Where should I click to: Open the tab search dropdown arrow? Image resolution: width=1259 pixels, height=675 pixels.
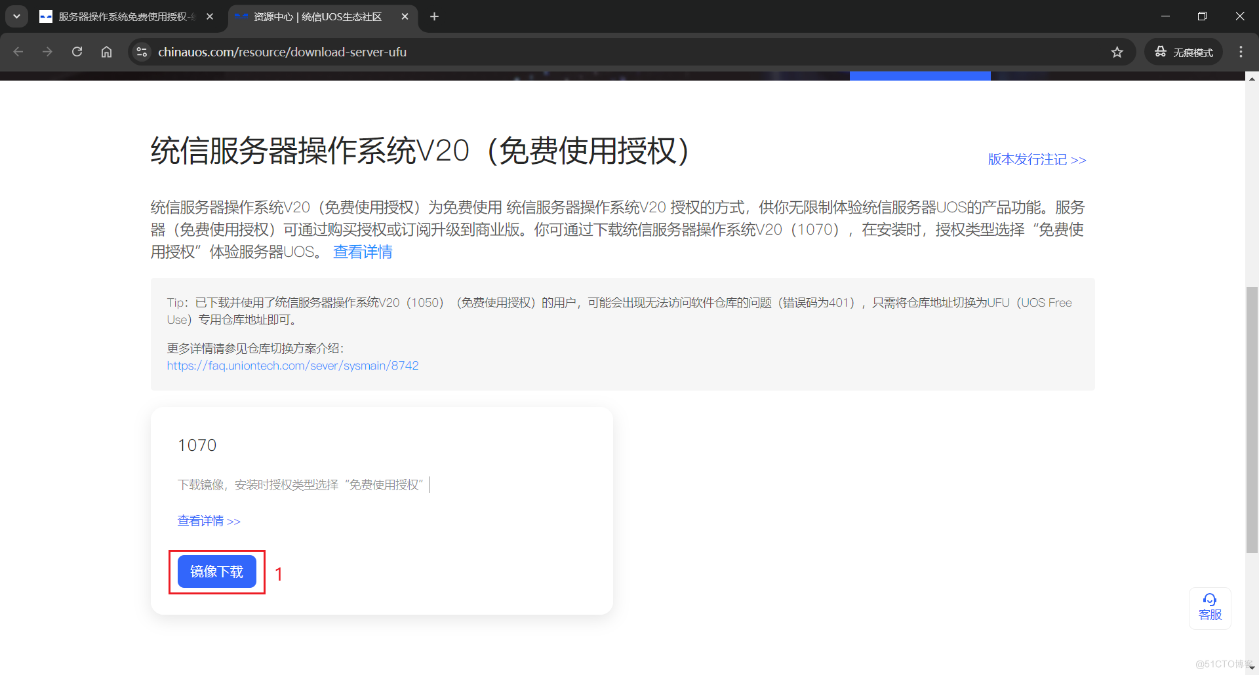[16, 16]
